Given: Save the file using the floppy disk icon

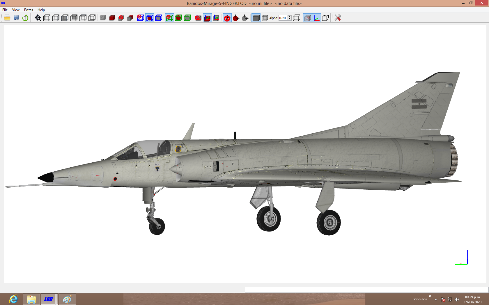Looking at the screenshot, I should [x=16, y=18].
